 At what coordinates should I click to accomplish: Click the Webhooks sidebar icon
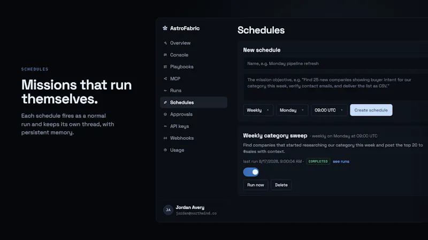165,138
